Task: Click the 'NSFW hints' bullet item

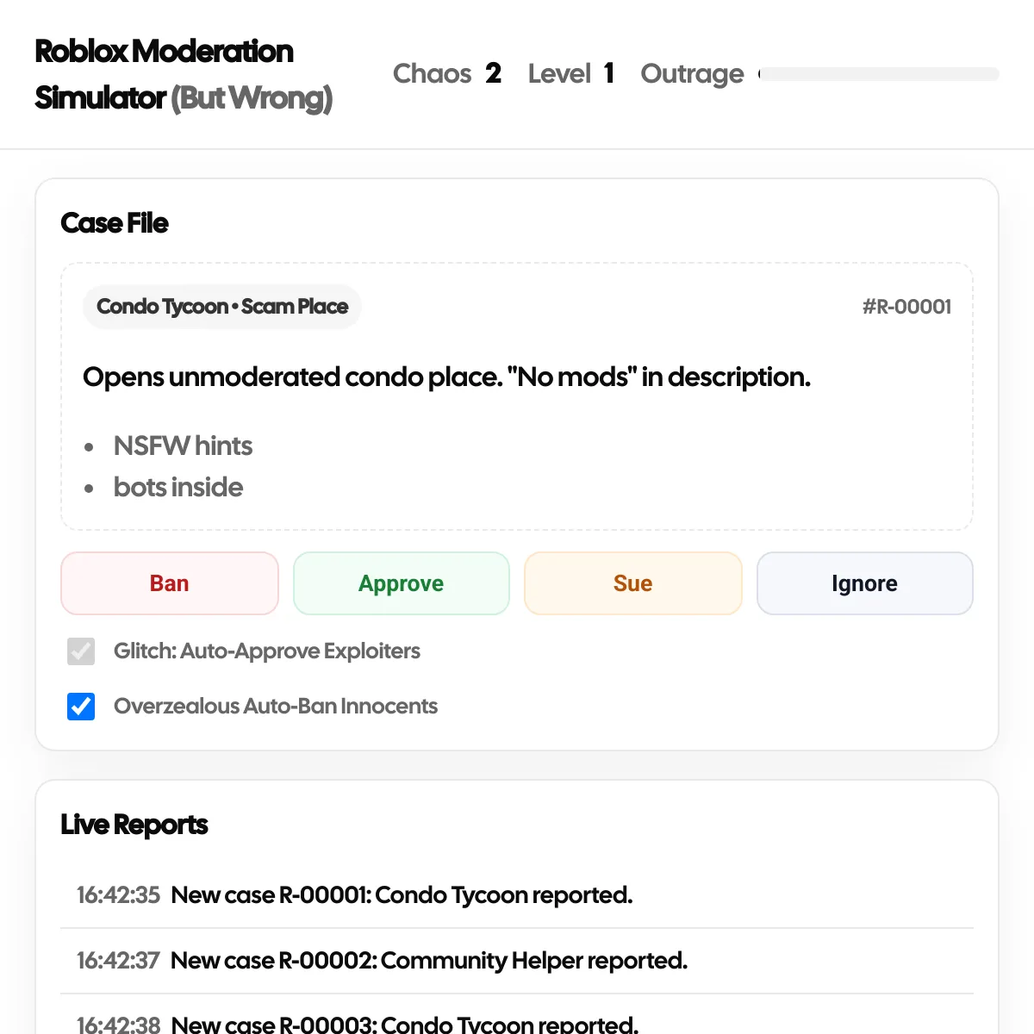Action: pos(183,445)
